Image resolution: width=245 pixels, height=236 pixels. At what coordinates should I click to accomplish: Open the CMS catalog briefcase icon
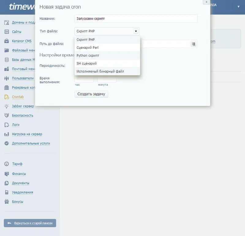click(x=6, y=41)
